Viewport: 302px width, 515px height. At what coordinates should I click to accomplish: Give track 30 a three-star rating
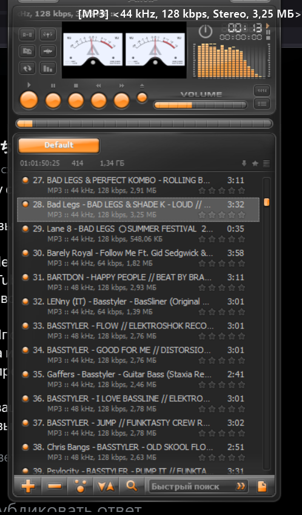tap(222, 264)
